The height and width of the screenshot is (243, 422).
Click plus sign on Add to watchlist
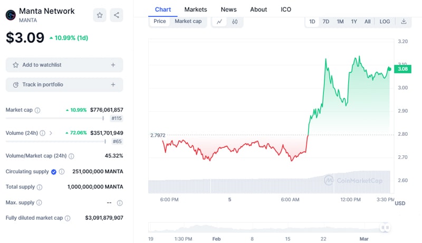point(113,65)
